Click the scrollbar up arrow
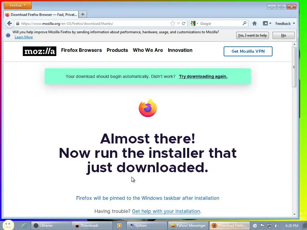 (294, 44)
